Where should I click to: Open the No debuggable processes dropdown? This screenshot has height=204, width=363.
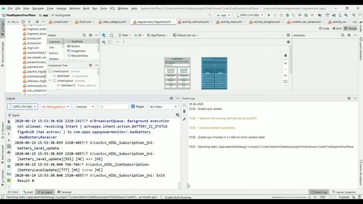[56, 107]
